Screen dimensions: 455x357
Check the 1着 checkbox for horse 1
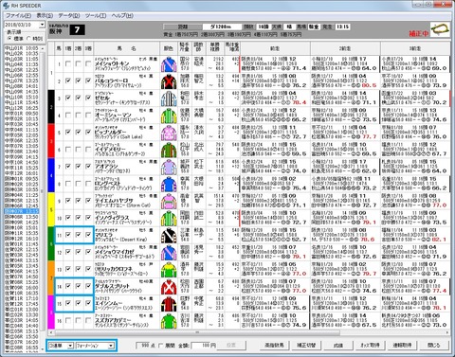point(68,63)
